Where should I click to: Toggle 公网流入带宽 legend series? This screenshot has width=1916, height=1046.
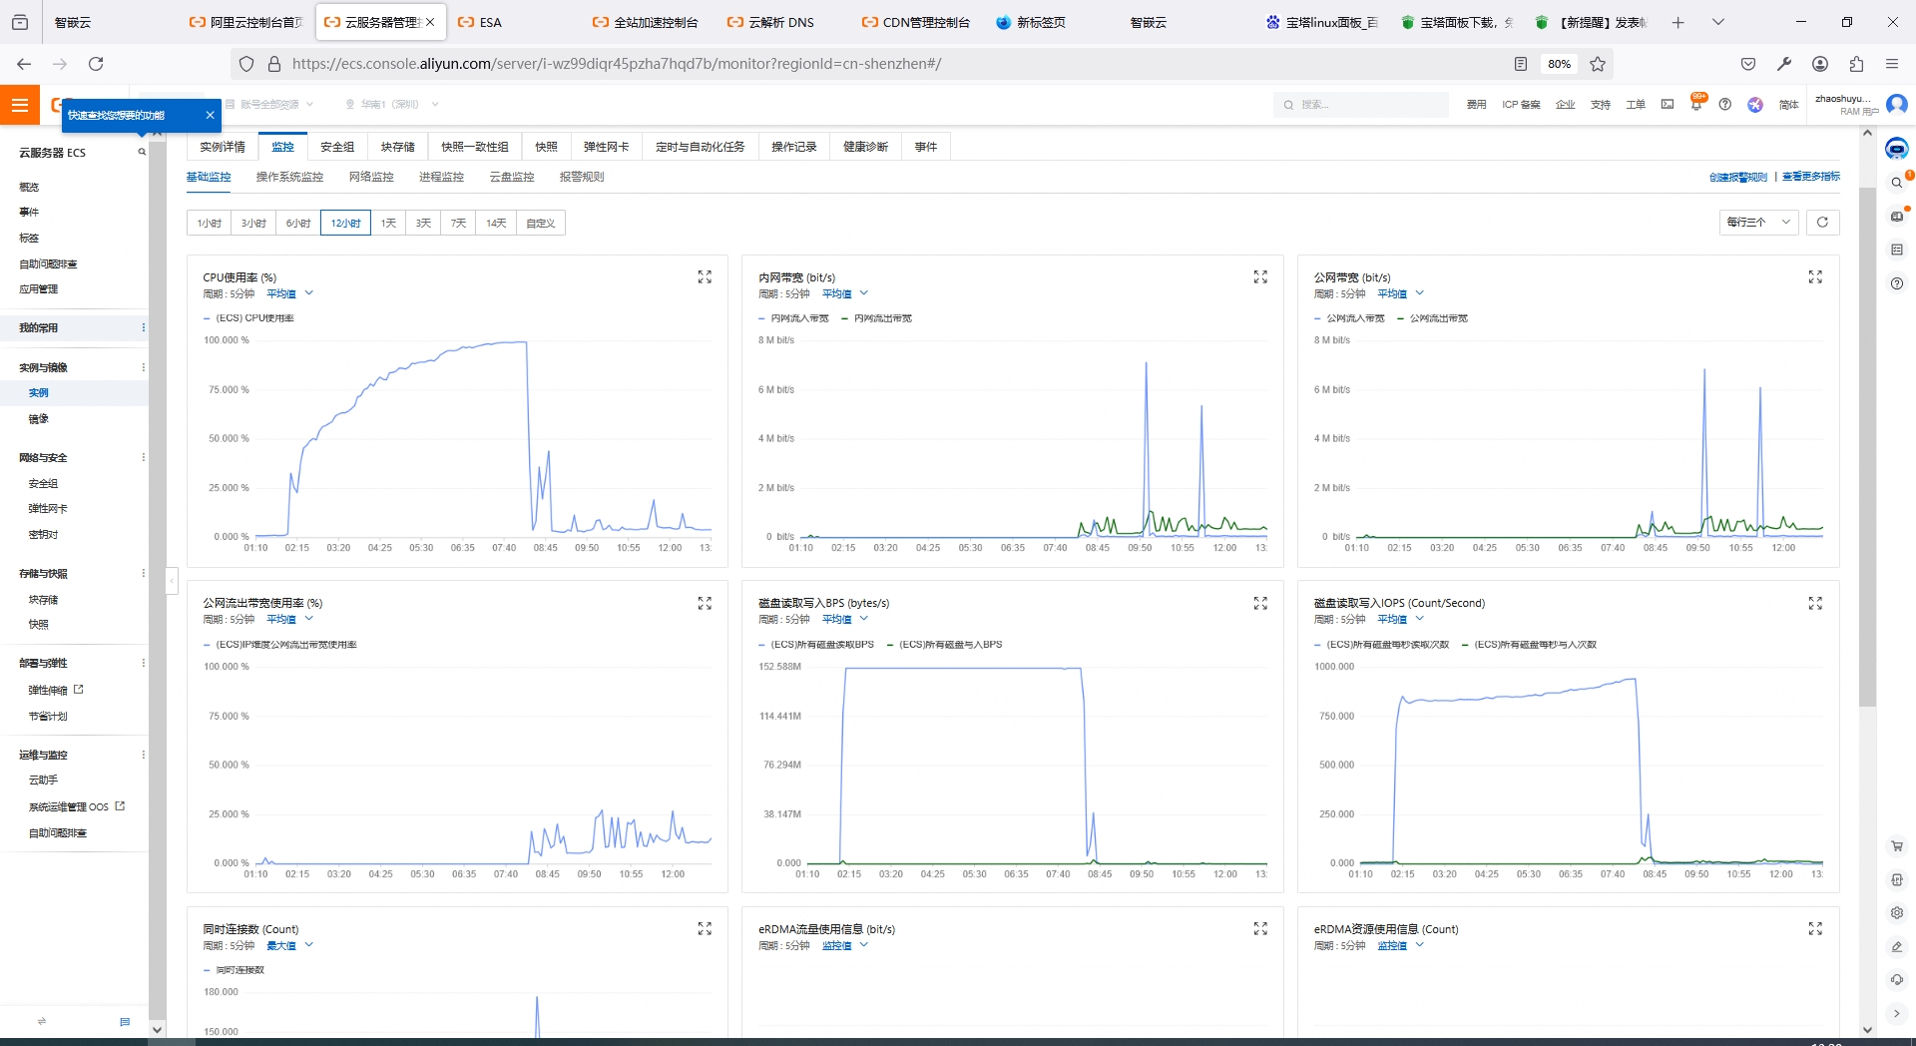click(x=1349, y=318)
